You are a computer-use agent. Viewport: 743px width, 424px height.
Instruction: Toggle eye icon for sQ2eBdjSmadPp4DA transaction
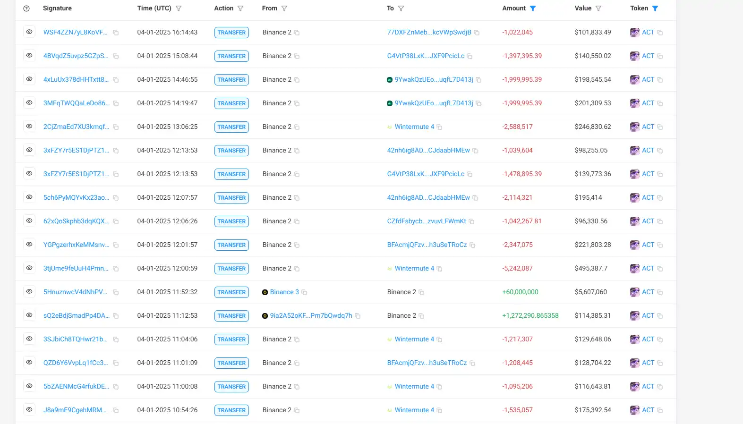(29, 315)
